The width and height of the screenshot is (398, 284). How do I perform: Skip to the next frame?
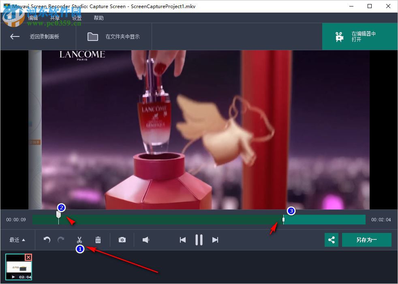(215, 239)
